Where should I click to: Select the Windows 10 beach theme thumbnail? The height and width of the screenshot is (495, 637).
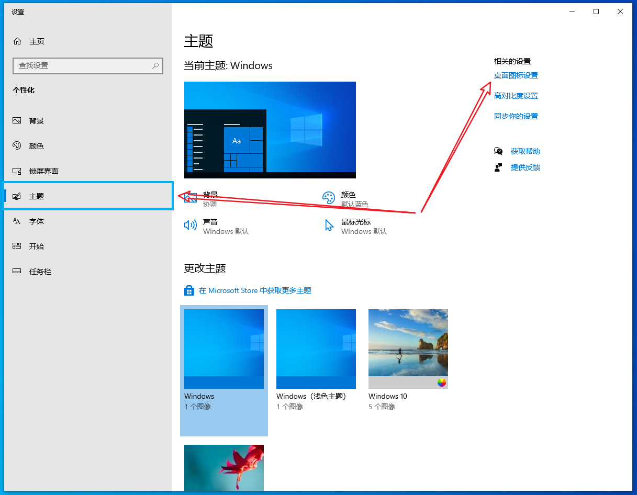408,349
